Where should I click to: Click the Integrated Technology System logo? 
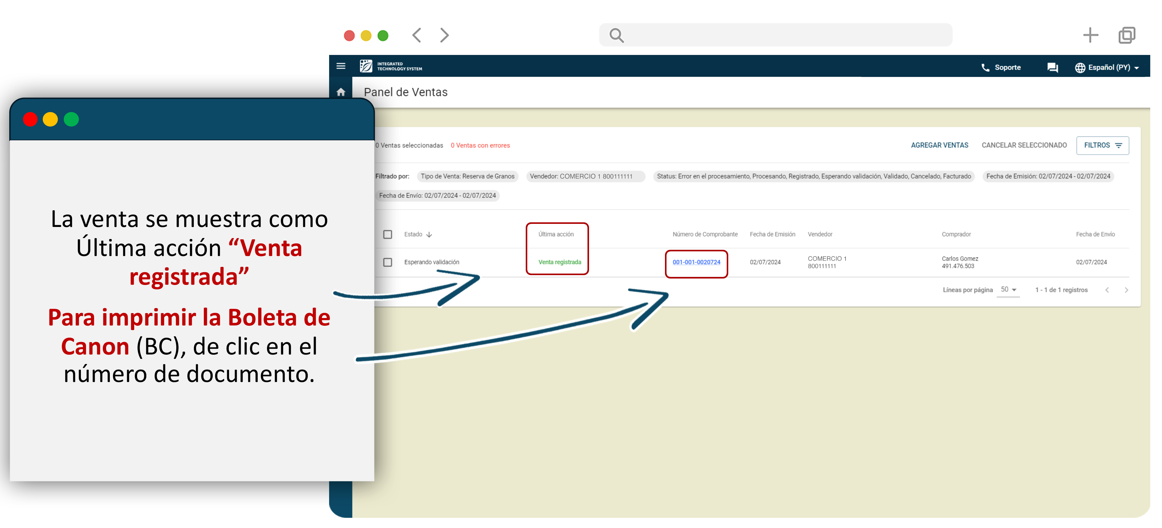pos(391,66)
